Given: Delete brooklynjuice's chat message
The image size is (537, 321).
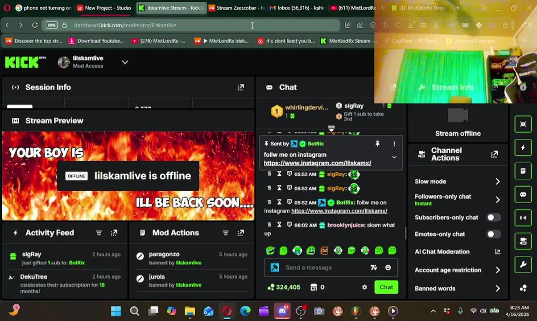Looking at the screenshot, I should point(269,225).
